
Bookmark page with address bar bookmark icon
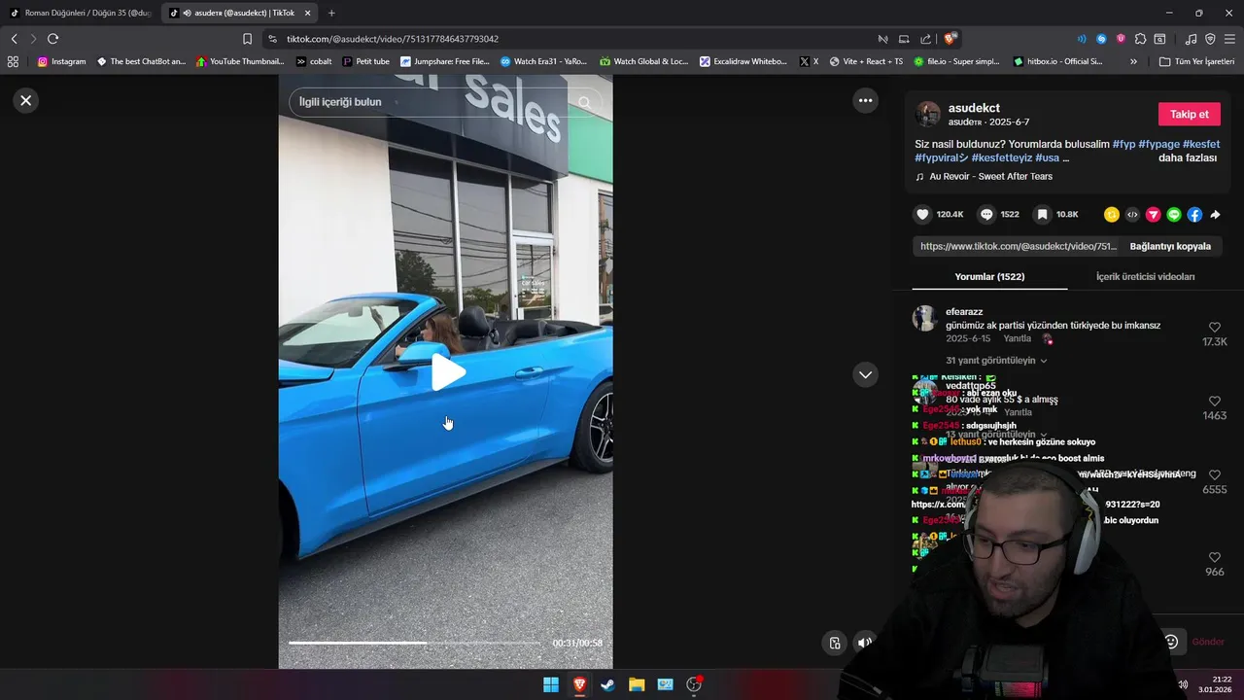coord(247,39)
